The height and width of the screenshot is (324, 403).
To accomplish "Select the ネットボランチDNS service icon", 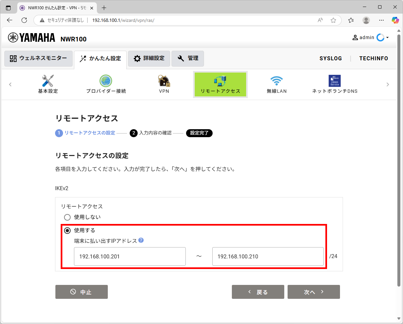I will tap(334, 84).
